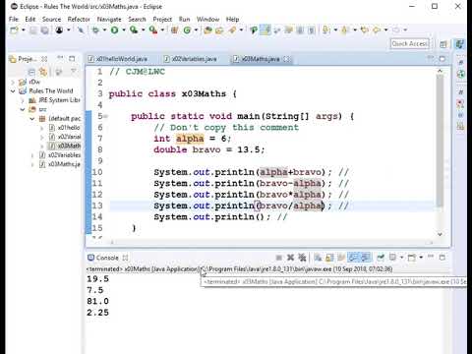Select x01hello file in default package
Screen dimensions: 472x354
pyautogui.click(x=64, y=128)
